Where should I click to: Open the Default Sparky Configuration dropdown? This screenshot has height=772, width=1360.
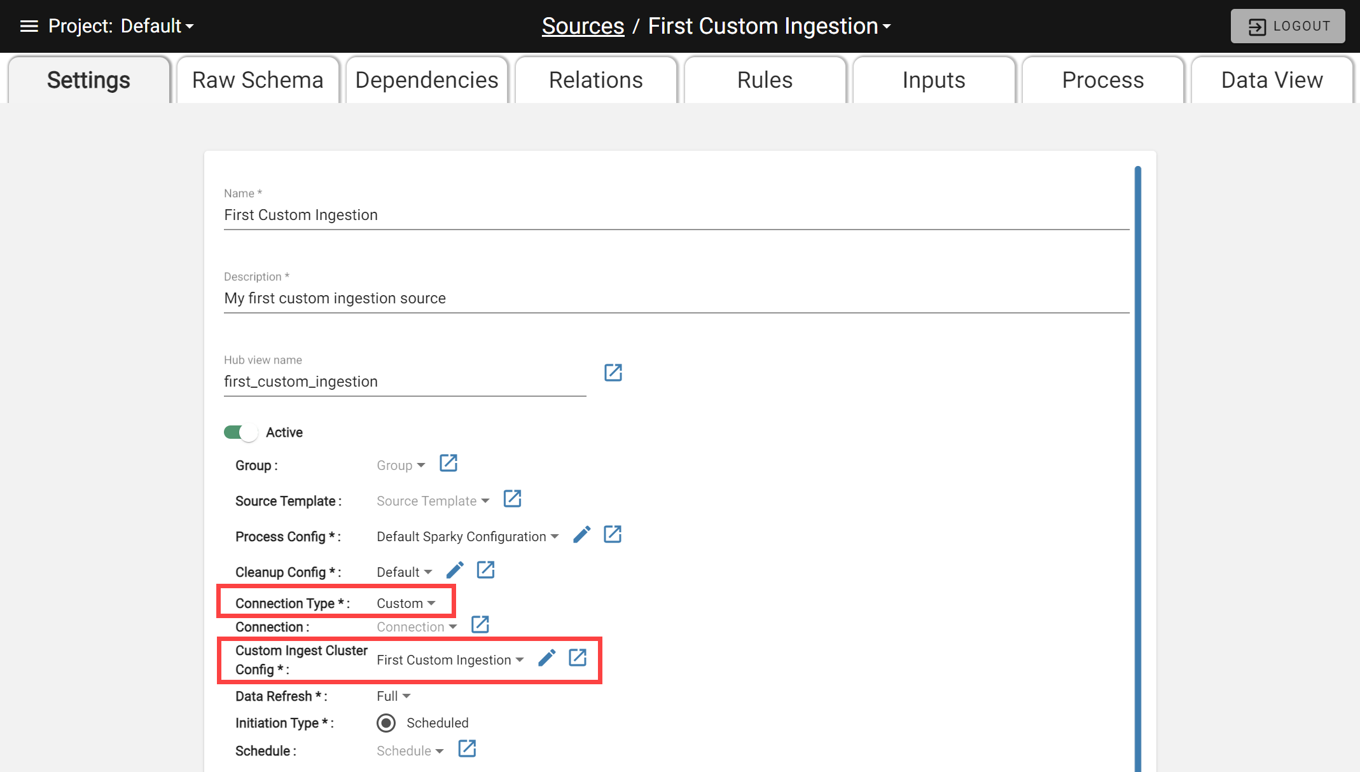[x=468, y=537]
